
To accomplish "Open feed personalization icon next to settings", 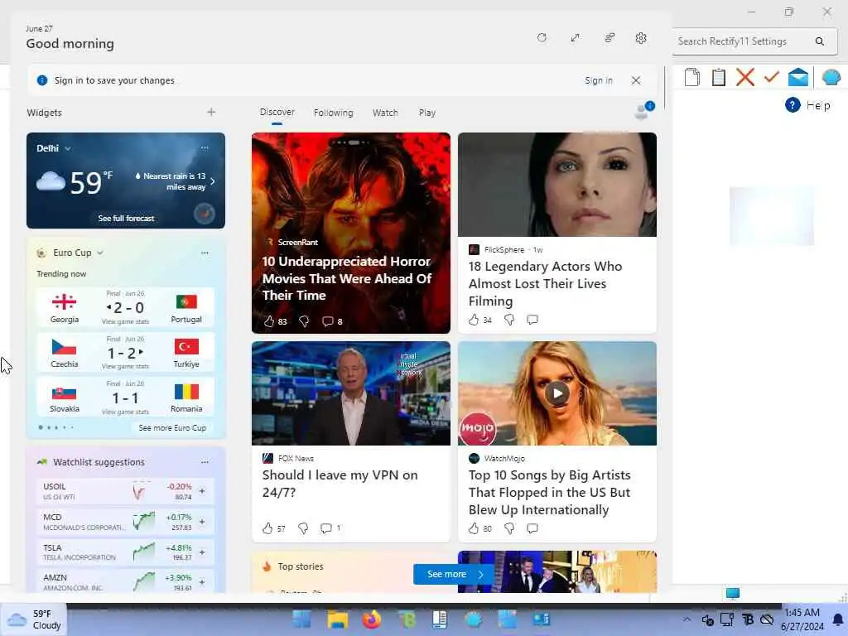I will pyautogui.click(x=609, y=38).
